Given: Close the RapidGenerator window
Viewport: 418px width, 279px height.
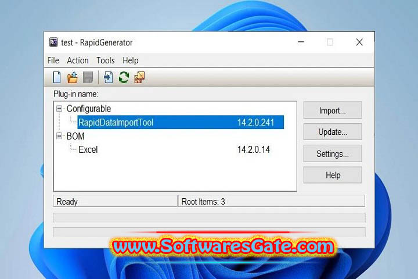Looking at the screenshot, I should coord(359,42).
